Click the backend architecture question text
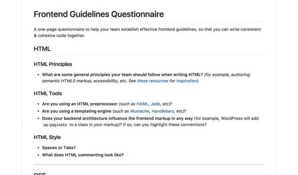The image size is (298, 175). point(117,118)
